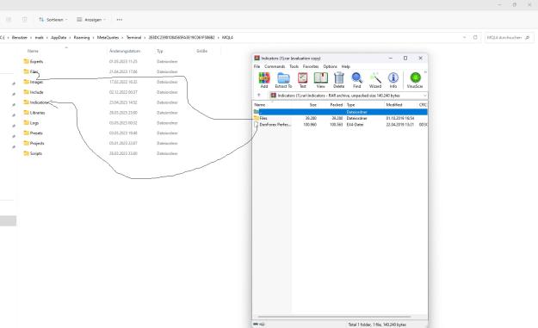
Task: Sort Explorer by Größe column header
Action: (201, 51)
